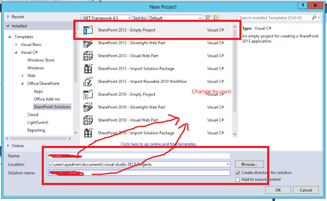Expand the Online section
The width and height of the screenshot is (327, 201).
coord(8,145)
